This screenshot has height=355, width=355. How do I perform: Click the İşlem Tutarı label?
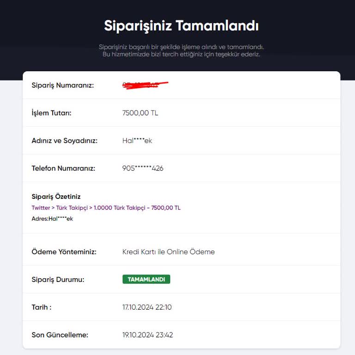click(51, 113)
